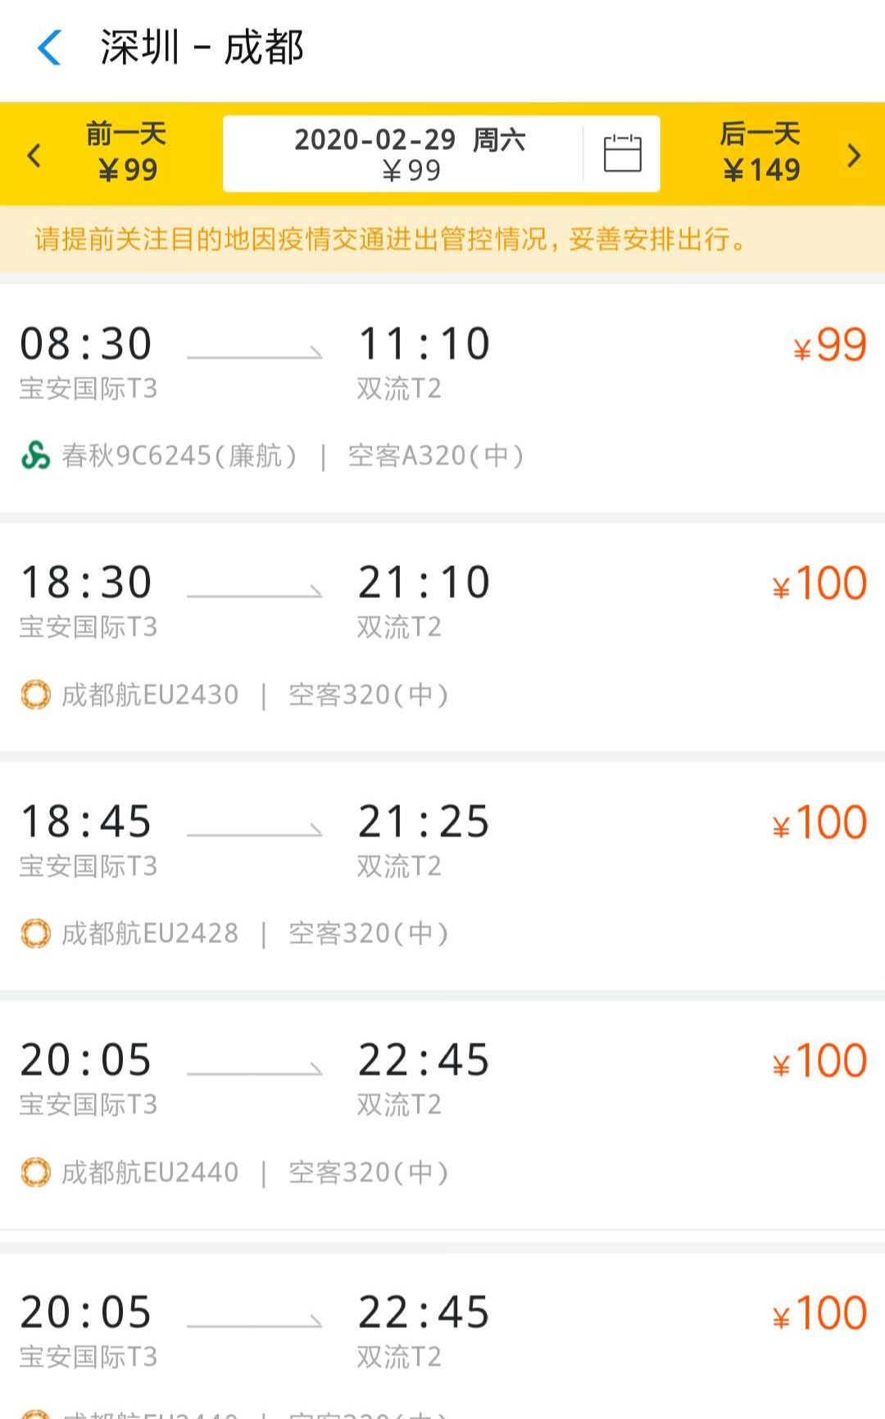Open the 2020-02-29 date selector
The image size is (885, 1419).
pyautogui.click(x=410, y=153)
